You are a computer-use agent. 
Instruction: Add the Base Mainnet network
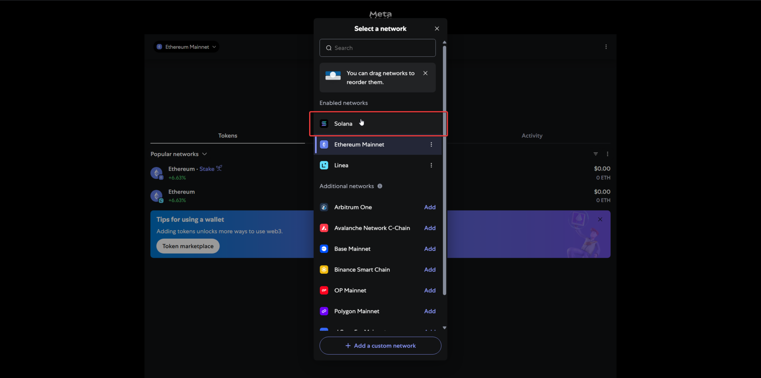(x=430, y=249)
